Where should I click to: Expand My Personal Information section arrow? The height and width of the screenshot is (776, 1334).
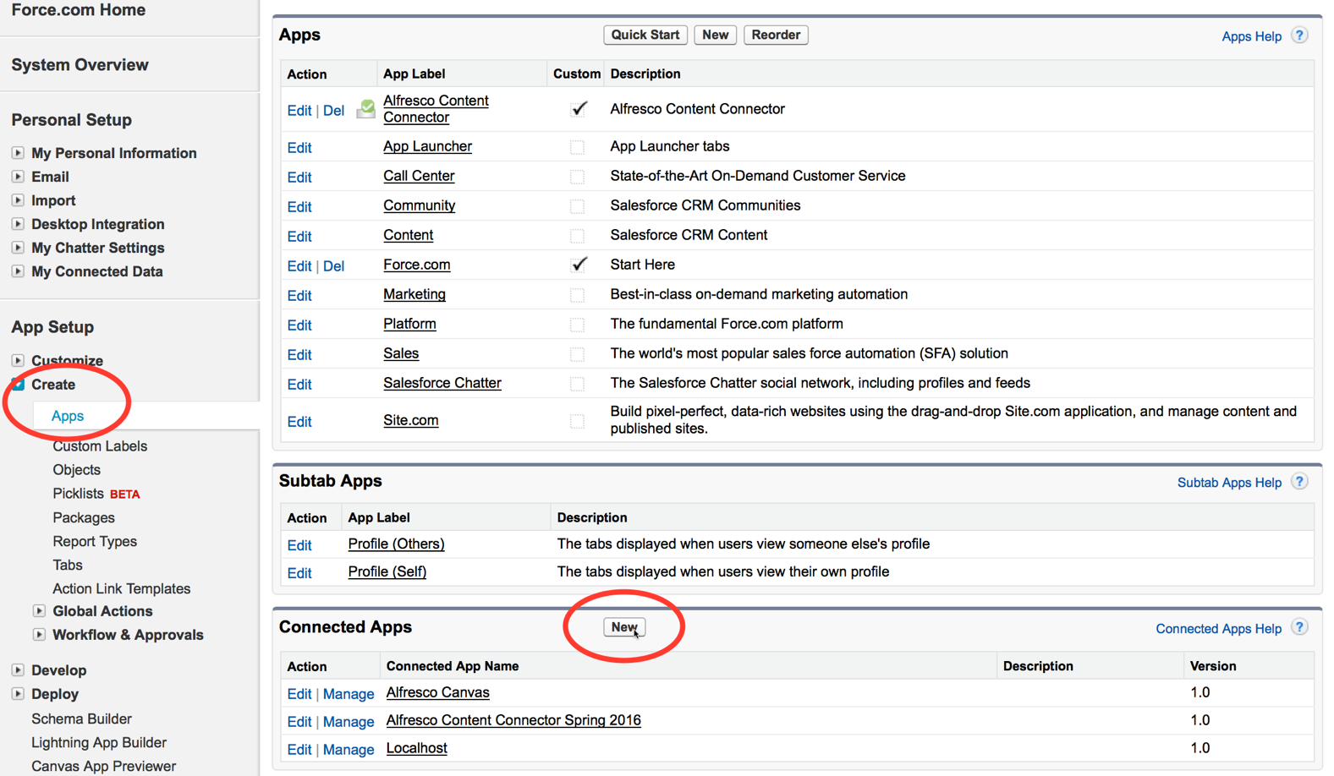(x=18, y=153)
